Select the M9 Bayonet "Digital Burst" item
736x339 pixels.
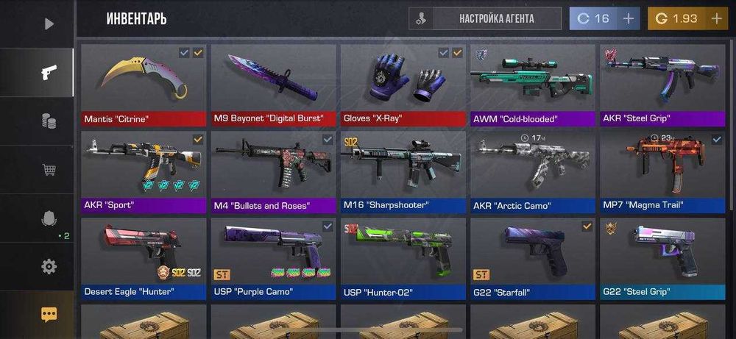[274, 85]
